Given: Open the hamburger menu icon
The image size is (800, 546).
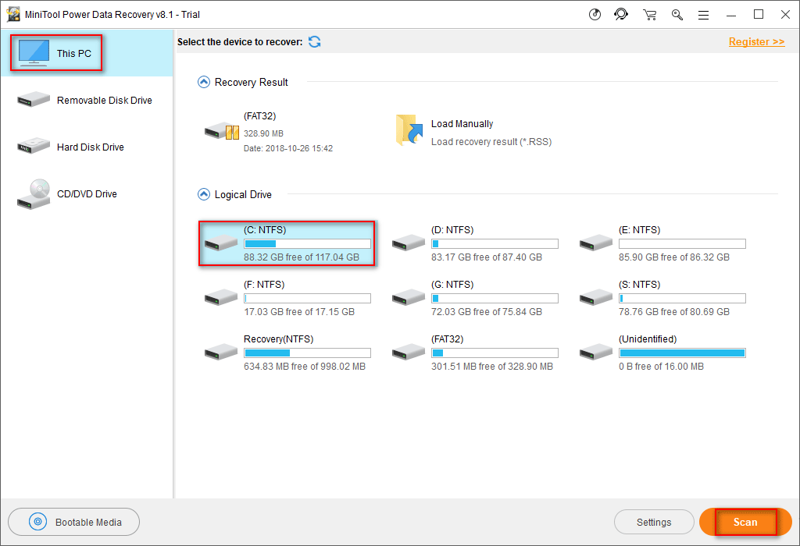Looking at the screenshot, I should pyautogui.click(x=704, y=16).
